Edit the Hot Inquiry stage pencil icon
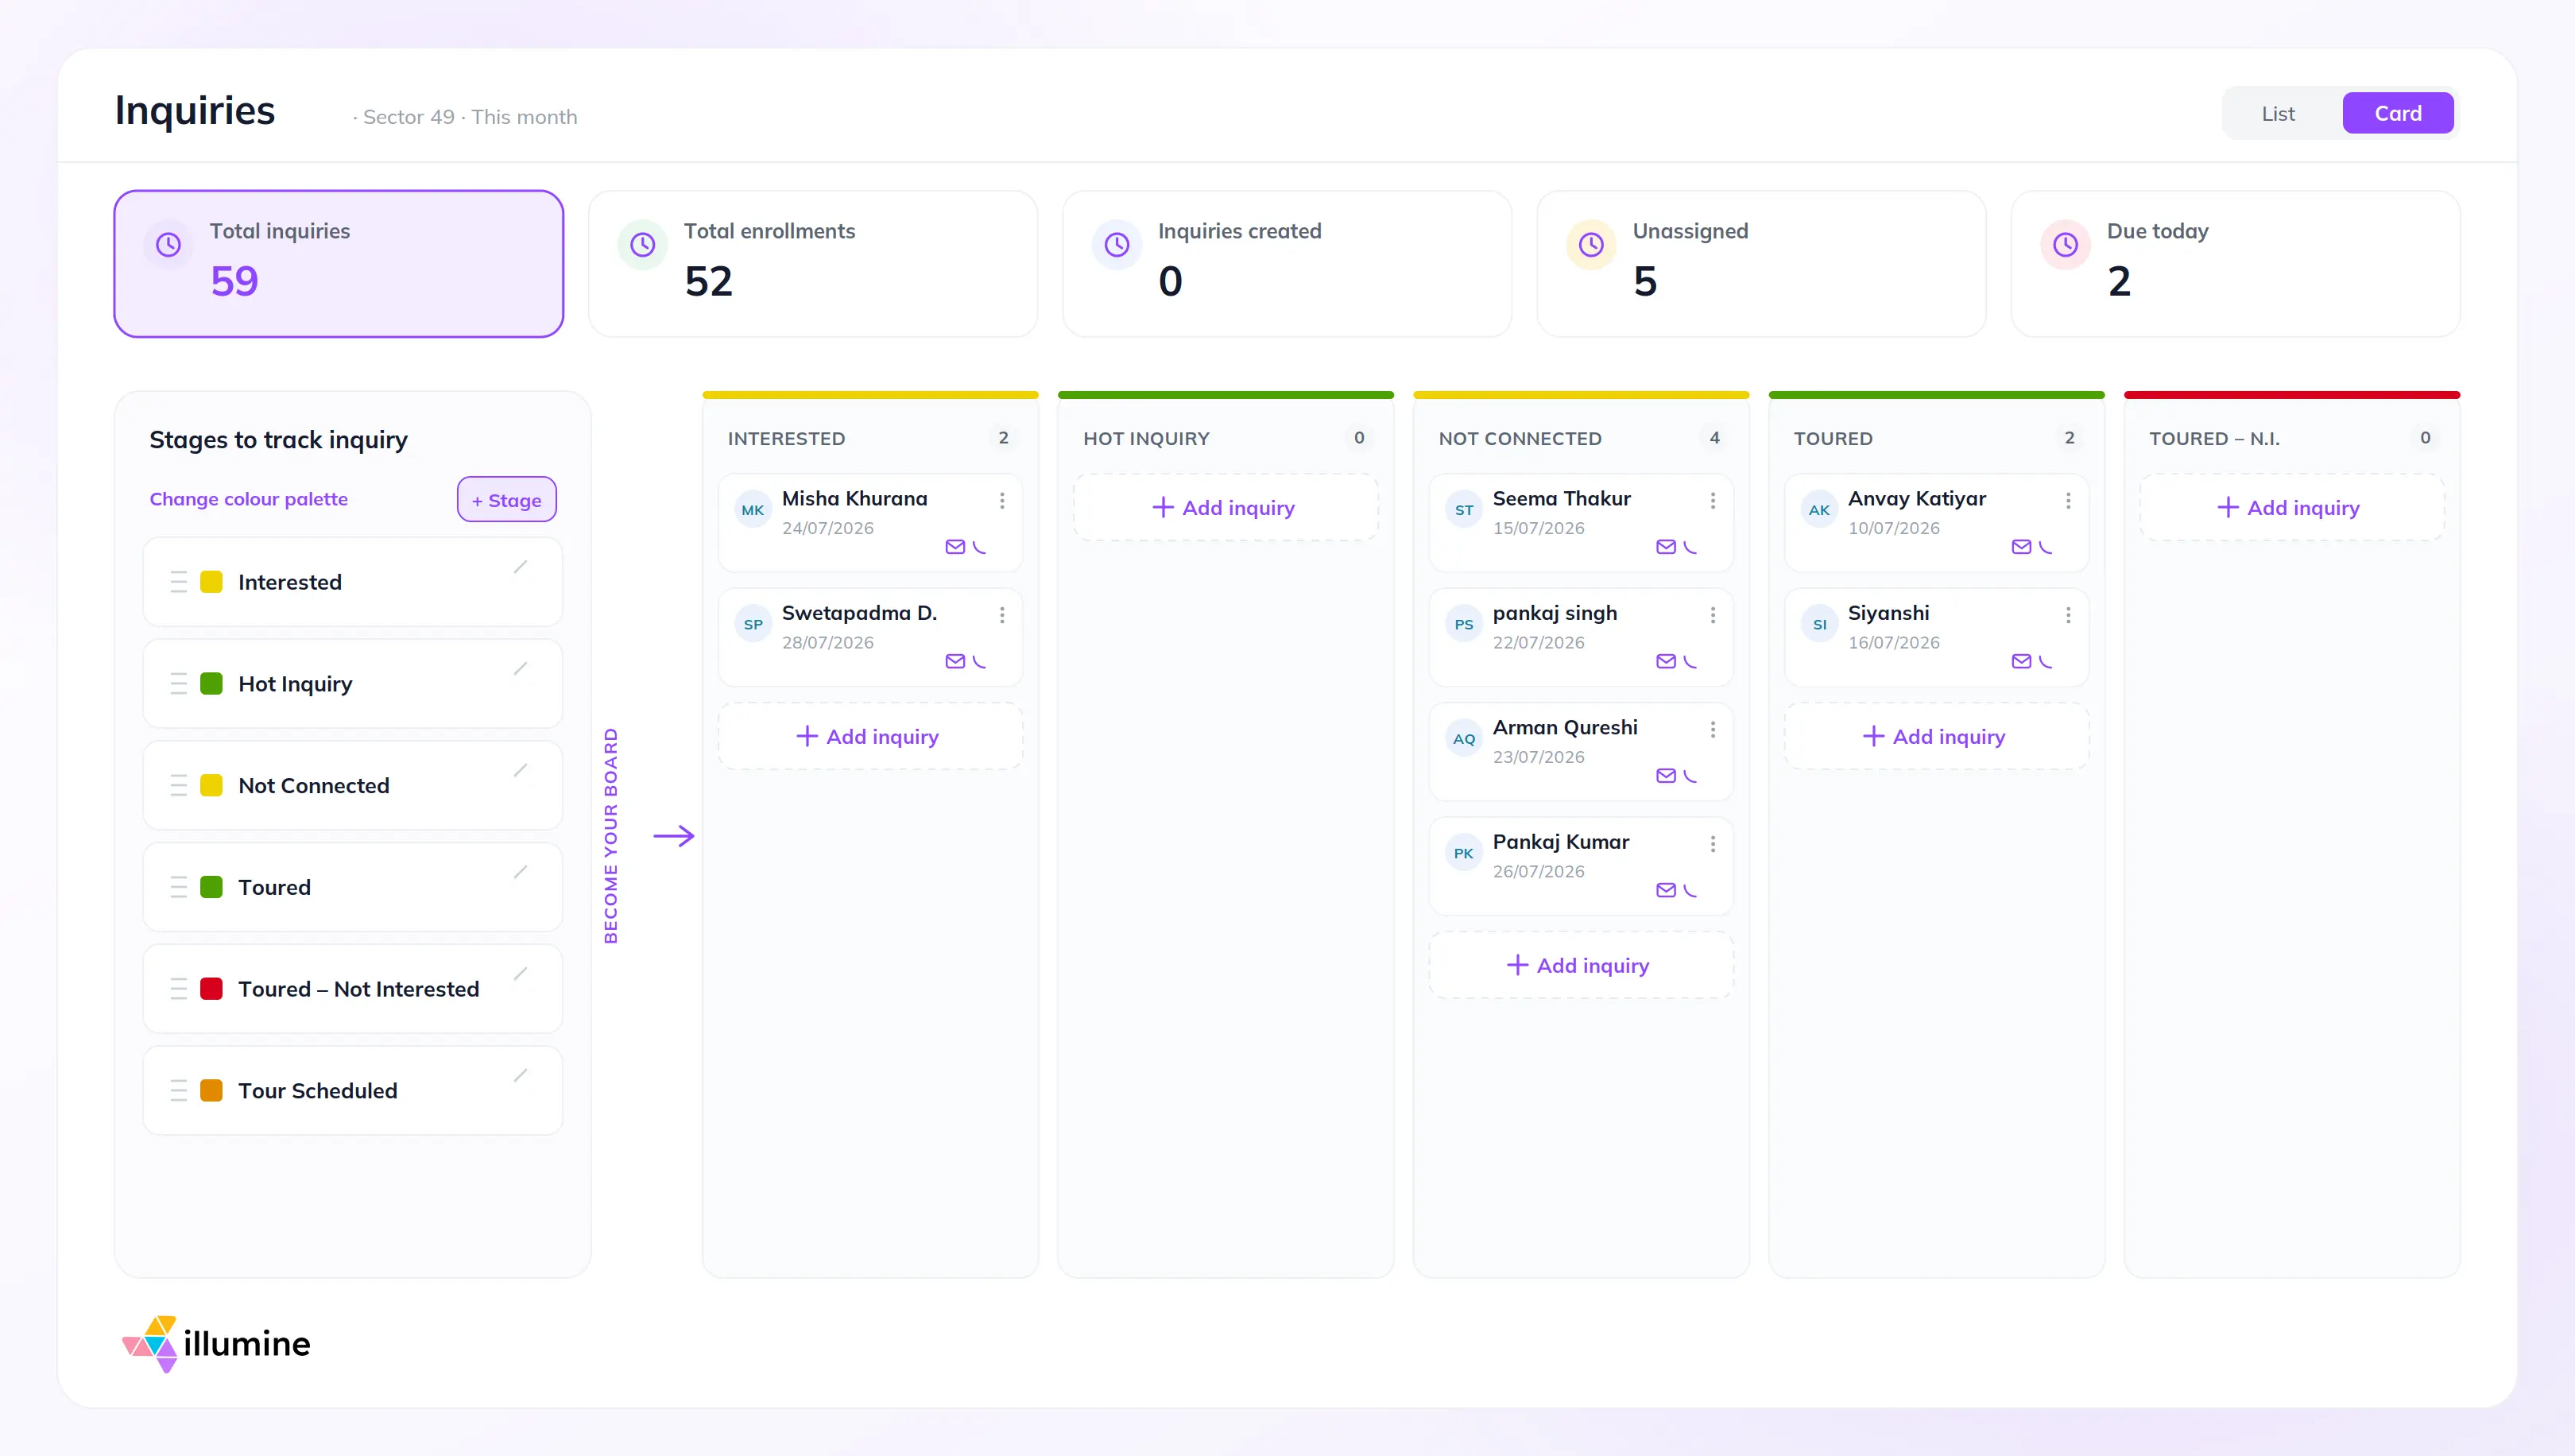Screen dimensions: 2575x1456 [520, 669]
